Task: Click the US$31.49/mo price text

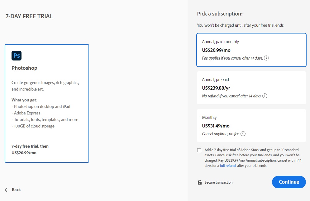Action: pyautogui.click(x=216, y=126)
